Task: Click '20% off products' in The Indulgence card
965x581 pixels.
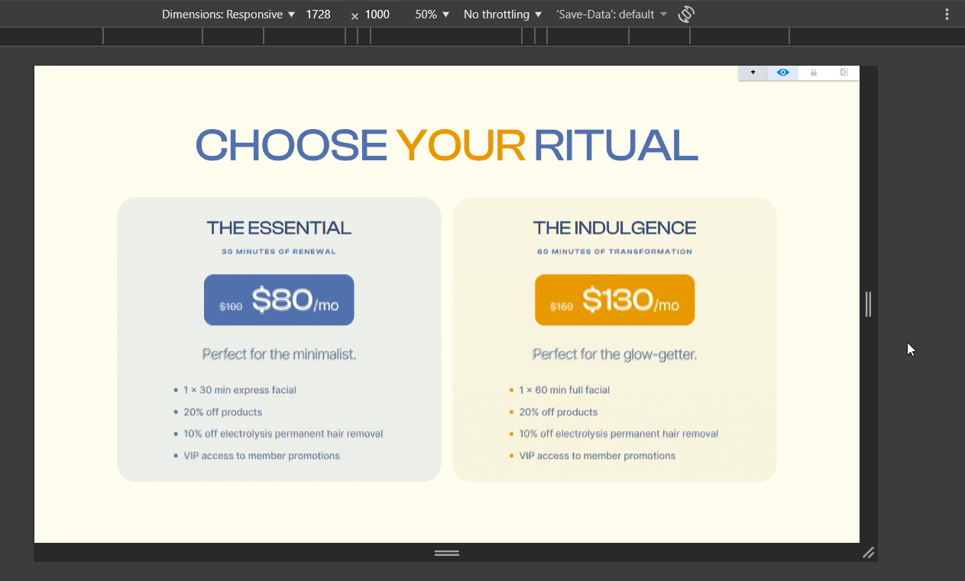Action: (559, 412)
